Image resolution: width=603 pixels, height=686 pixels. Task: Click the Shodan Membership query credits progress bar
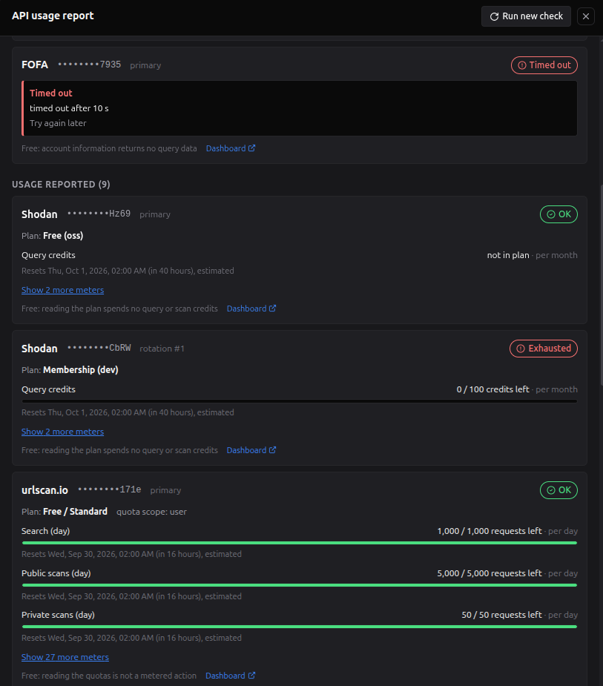tap(300, 401)
